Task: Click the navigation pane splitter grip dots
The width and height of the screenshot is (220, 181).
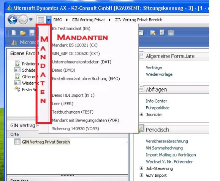Action: coord(67,176)
